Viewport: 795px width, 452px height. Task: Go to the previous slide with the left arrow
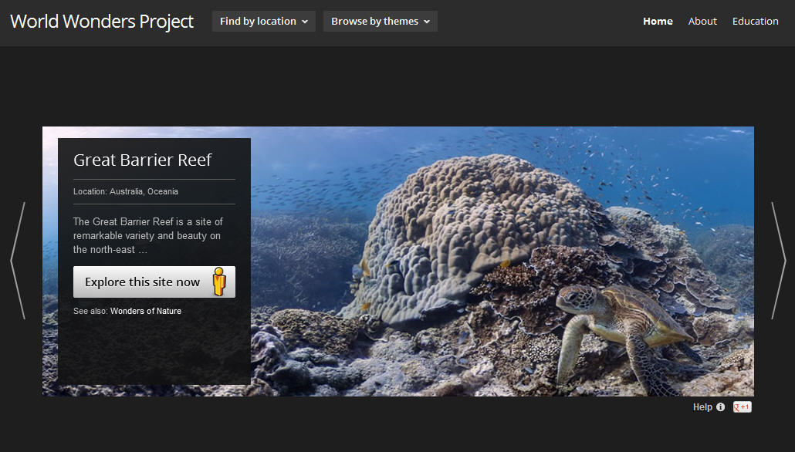[18, 261]
